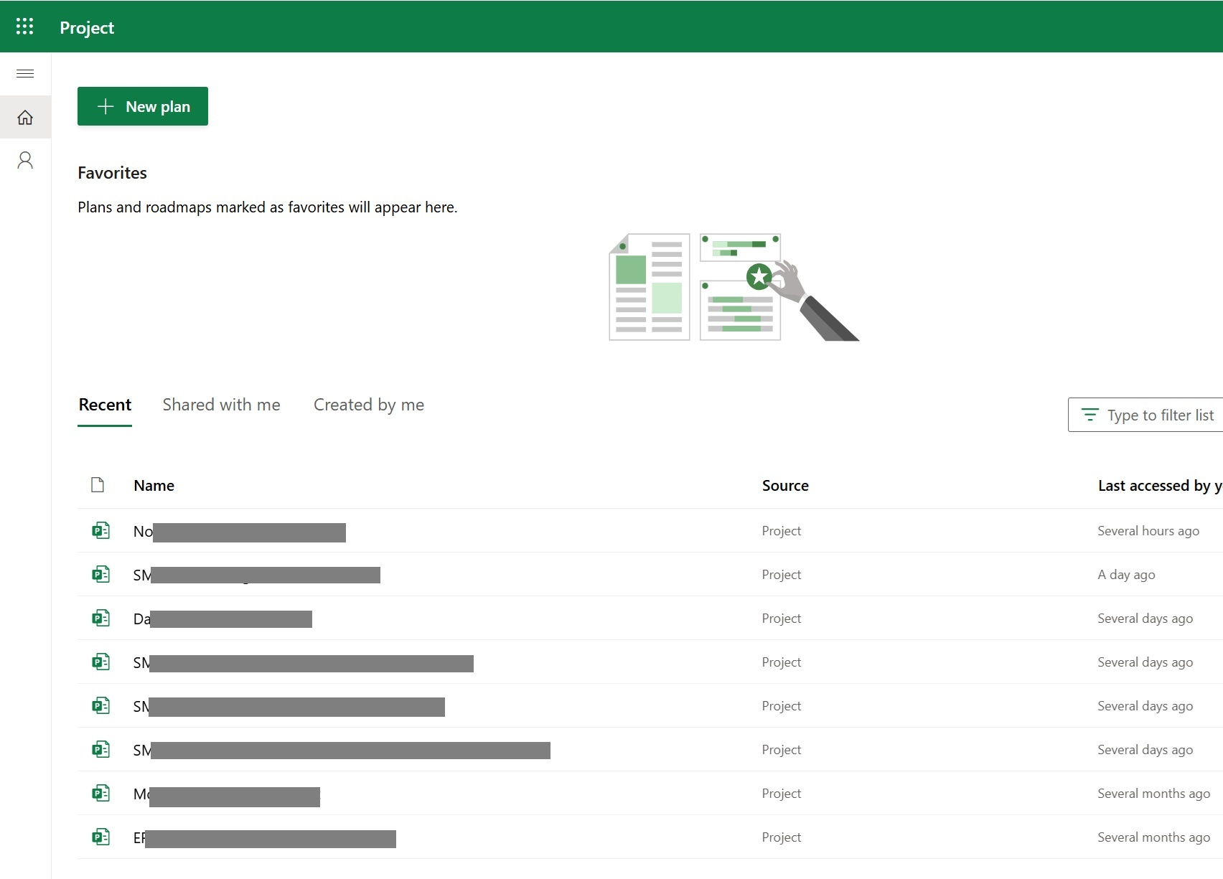Switch to the Recent tab
Screen dimensions: 1223x879
pos(105,405)
